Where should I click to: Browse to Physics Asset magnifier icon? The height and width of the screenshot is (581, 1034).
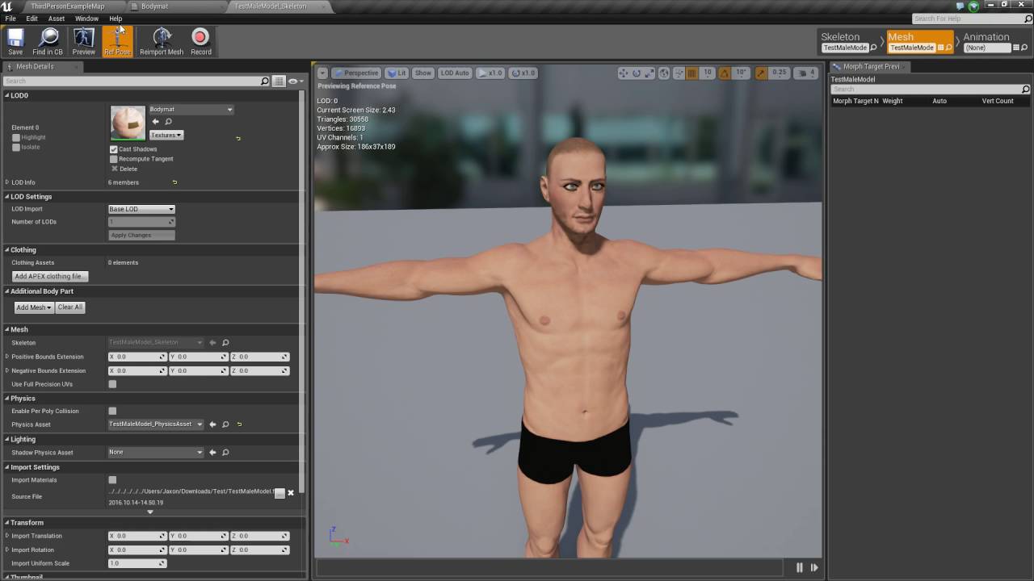point(225,424)
